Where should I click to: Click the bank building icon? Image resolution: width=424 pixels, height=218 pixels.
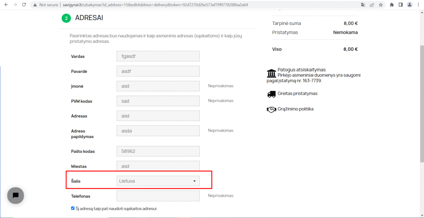tap(271, 73)
